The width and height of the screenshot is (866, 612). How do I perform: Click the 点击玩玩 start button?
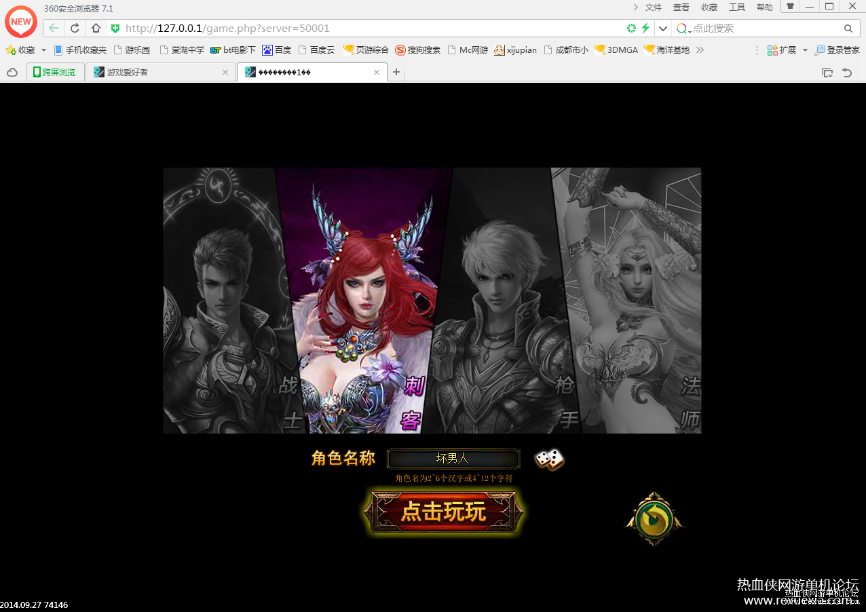click(444, 512)
